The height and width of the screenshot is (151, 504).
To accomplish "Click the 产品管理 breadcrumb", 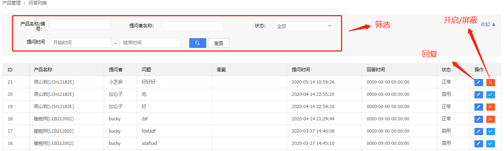I will (x=11, y=3).
